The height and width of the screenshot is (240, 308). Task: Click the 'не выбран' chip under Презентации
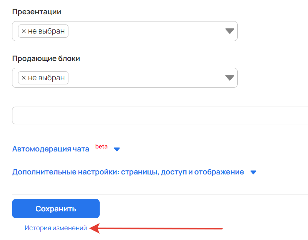click(x=46, y=31)
